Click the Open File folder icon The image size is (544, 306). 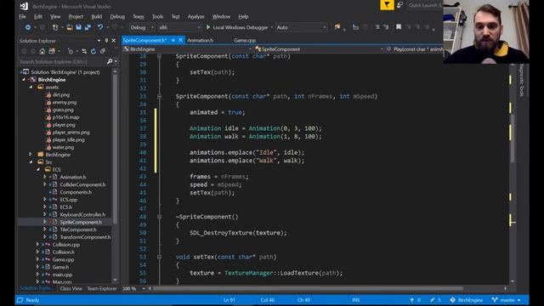pyautogui.click(x=70, y=27)
